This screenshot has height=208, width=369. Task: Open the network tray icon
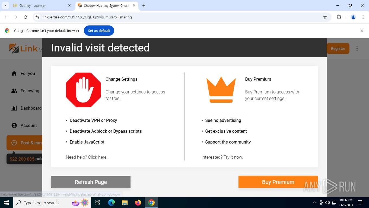coord(334,203)
